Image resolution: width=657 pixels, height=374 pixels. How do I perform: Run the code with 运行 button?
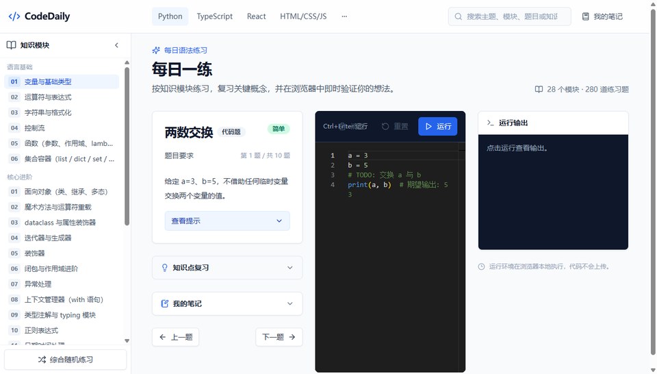pyautogui.click(x=437, y=126)
